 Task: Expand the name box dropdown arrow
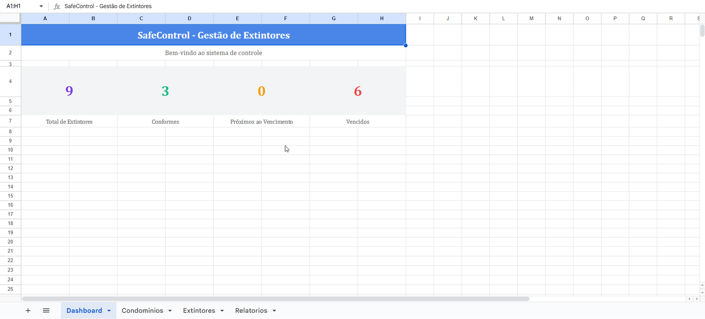pyautogui.click(x=41, y=7)
